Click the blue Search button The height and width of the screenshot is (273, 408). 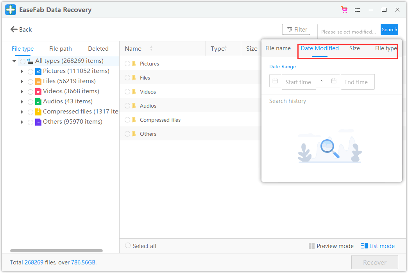point(389,29)
